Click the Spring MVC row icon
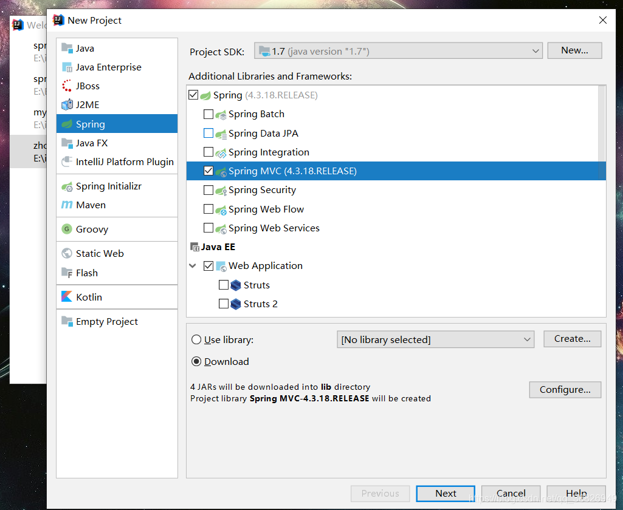 (221, 171)
